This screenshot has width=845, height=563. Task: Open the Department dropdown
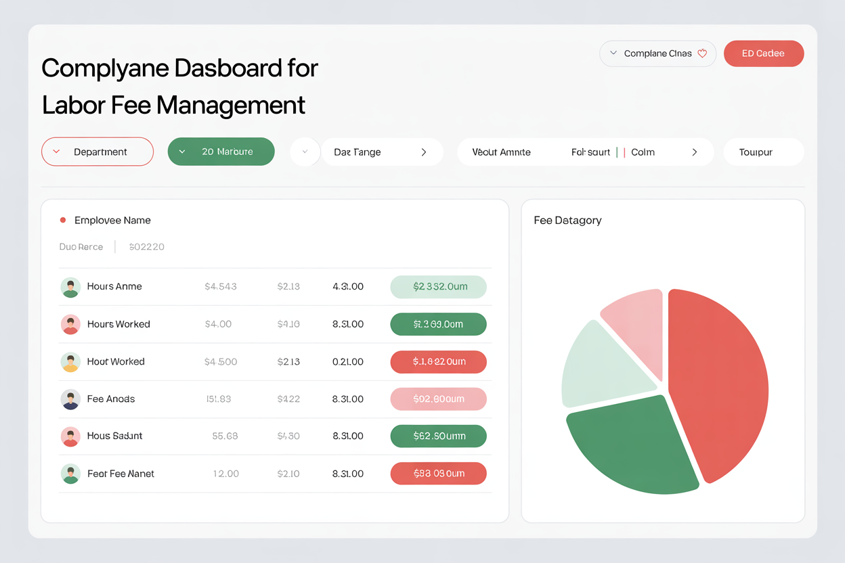(x=97, y=152)
